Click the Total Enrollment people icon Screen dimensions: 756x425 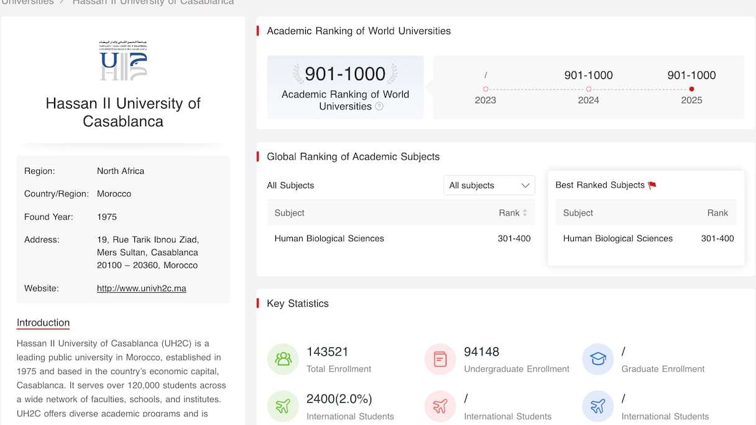tap(283, 359)
